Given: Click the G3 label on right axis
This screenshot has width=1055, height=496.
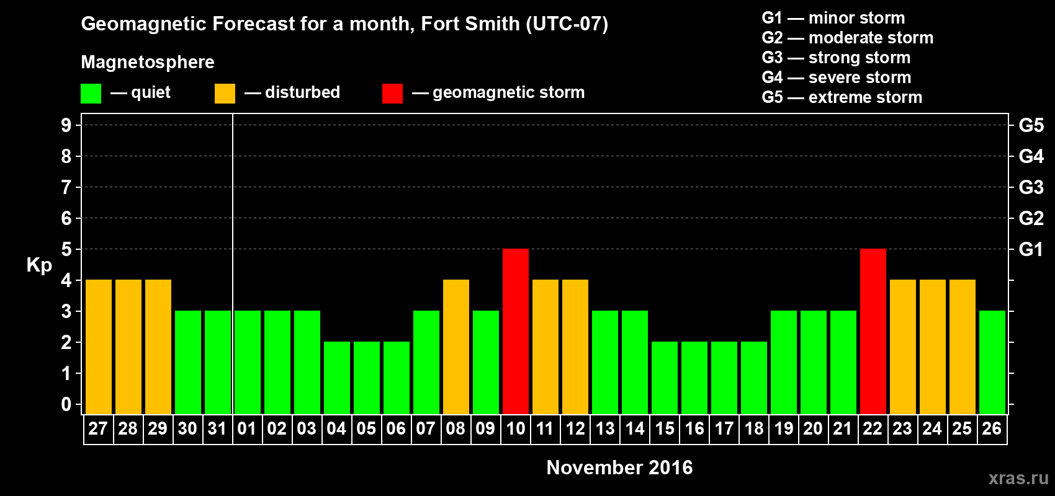Looking at the screenshot, I should coord(1031,187).
